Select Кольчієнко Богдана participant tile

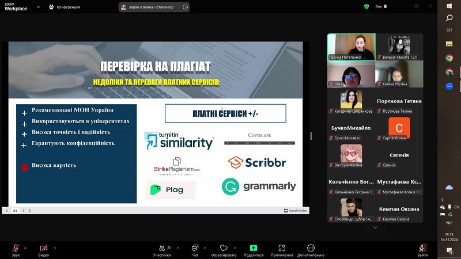point(352,182)
